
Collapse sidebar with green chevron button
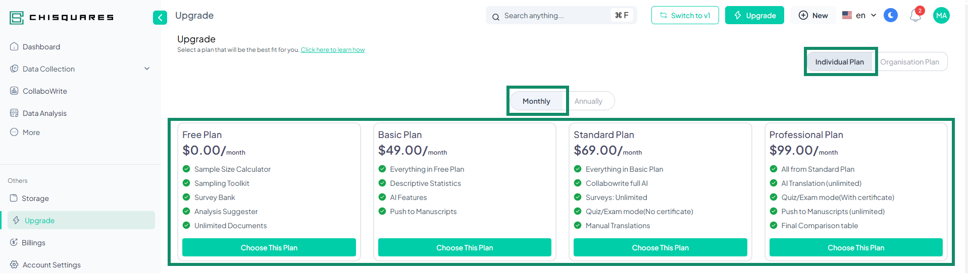coord(160,18)
